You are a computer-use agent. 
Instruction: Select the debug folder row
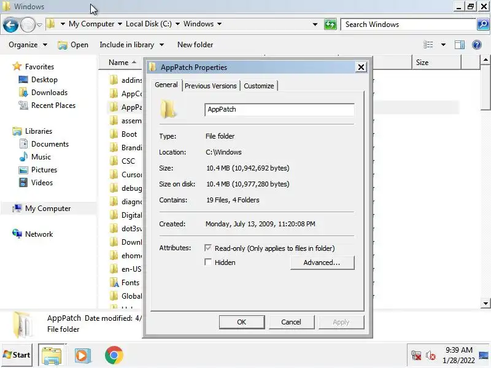tap(125, 188)
